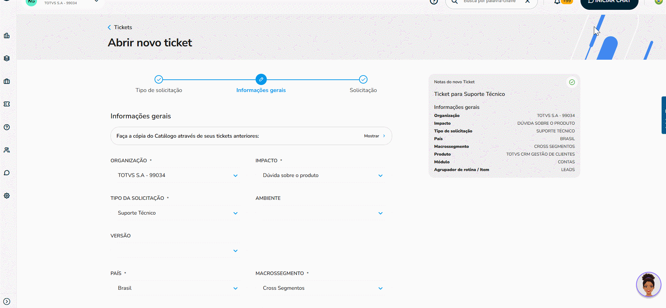This screenshot has height=308, width=666.
Task: Expand Mostrar for catalog copy
Action: 375,136
